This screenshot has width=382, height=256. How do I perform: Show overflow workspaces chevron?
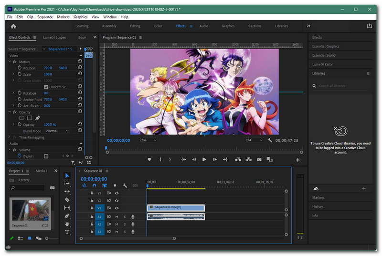[308, 26]
